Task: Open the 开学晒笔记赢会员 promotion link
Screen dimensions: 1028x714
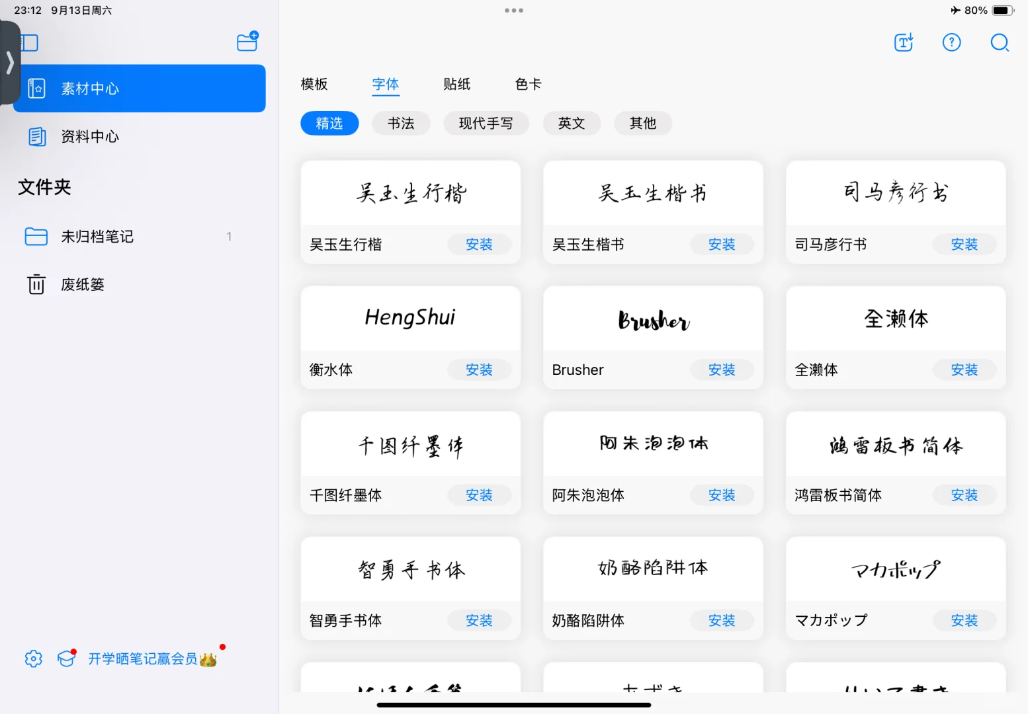Action: tap(152, 658)
